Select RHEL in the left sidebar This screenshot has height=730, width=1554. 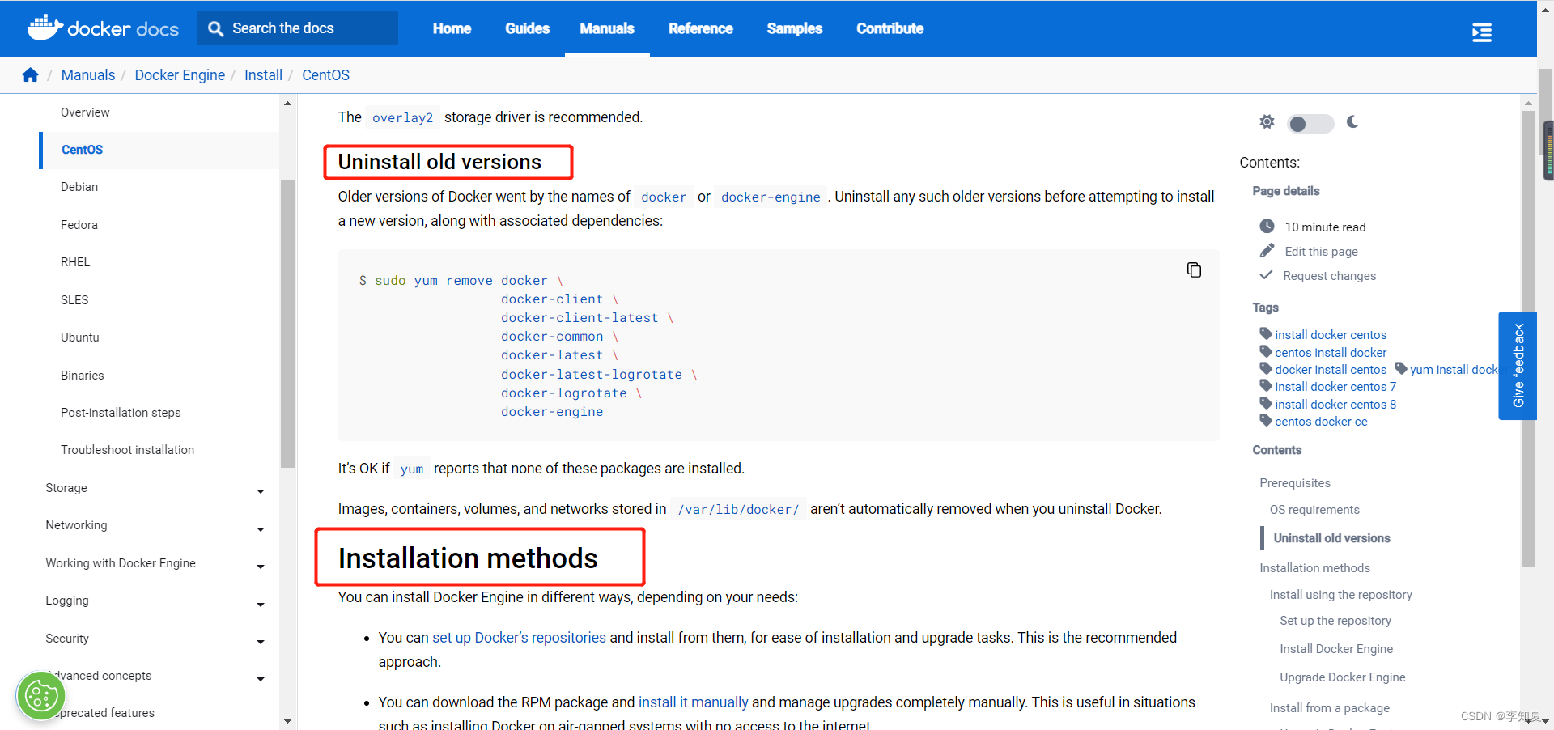(75, 262)
